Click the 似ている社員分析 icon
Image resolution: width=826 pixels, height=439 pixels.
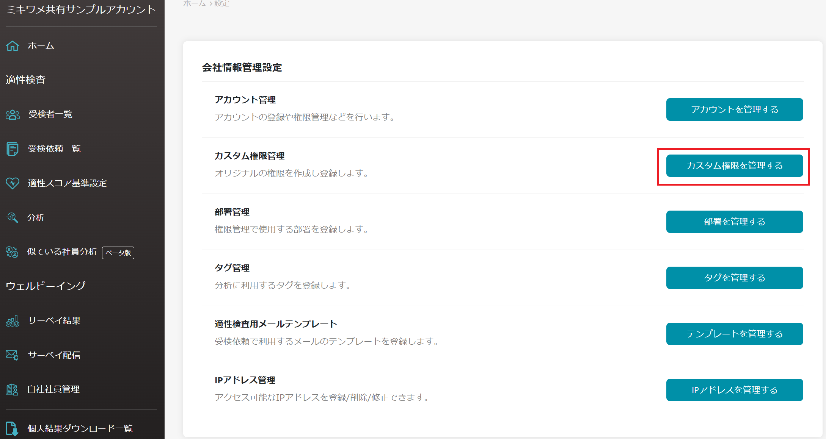pos(12,252)
